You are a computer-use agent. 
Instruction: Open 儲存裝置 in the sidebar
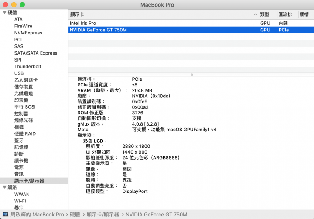[x=24, y=86]
